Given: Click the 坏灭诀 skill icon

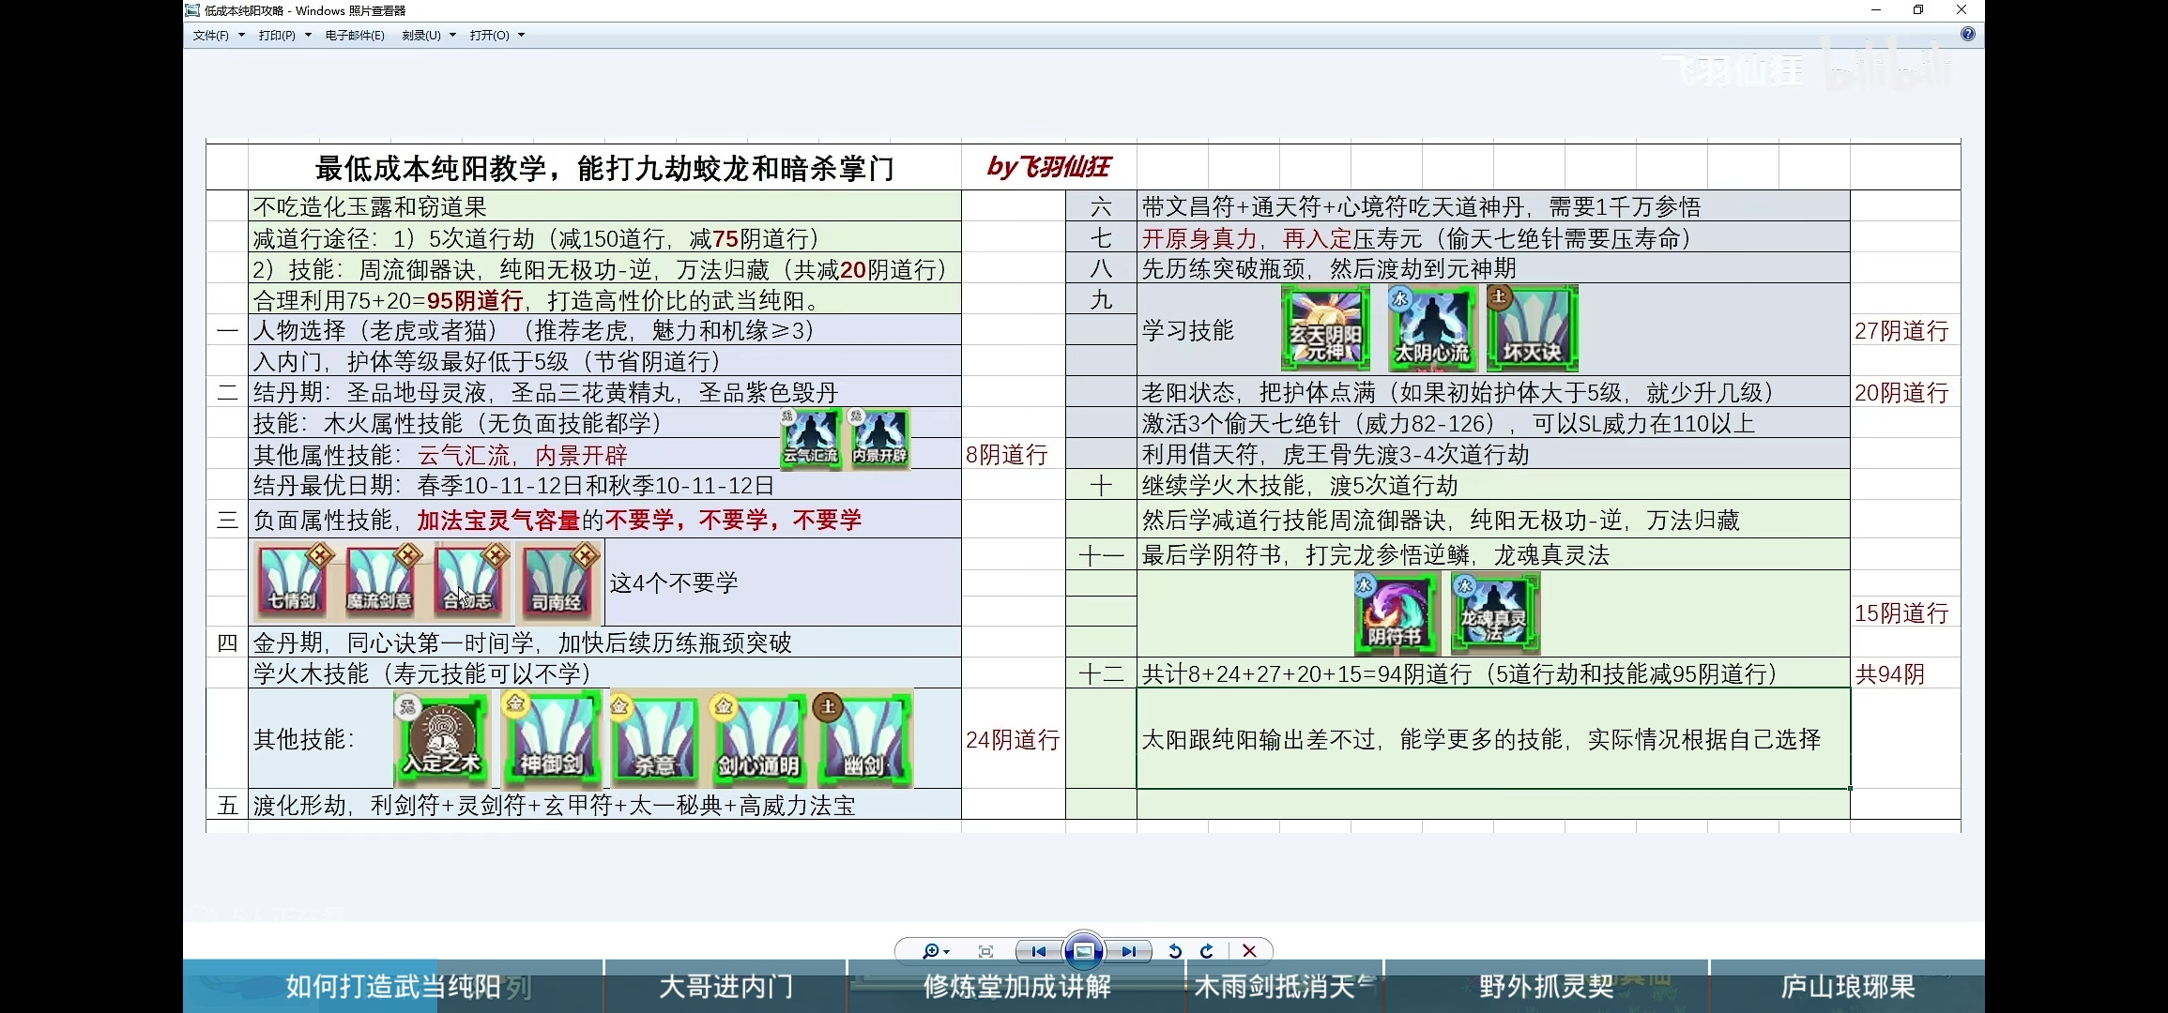Looking at the screenshot, I should [1532, 328].
